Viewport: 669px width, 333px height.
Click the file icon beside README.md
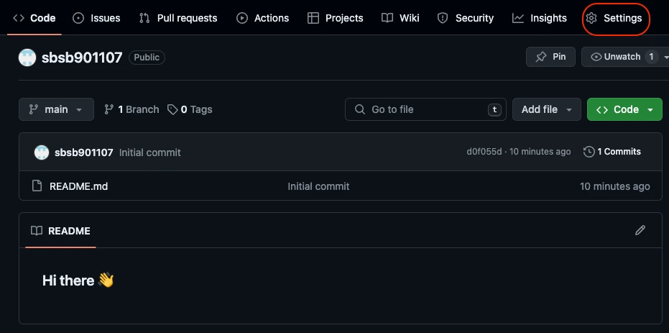(x=37, y=186)
